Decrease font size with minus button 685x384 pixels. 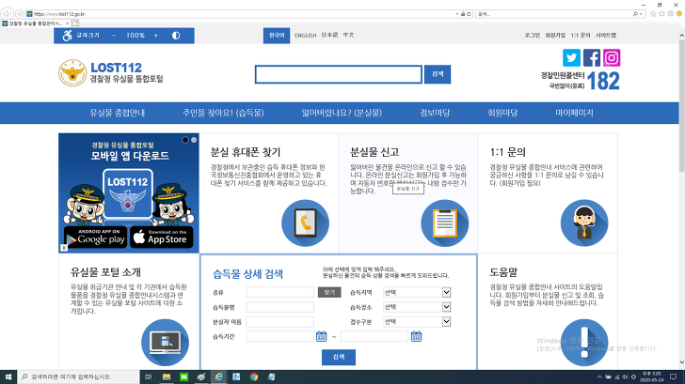(114, 35)
